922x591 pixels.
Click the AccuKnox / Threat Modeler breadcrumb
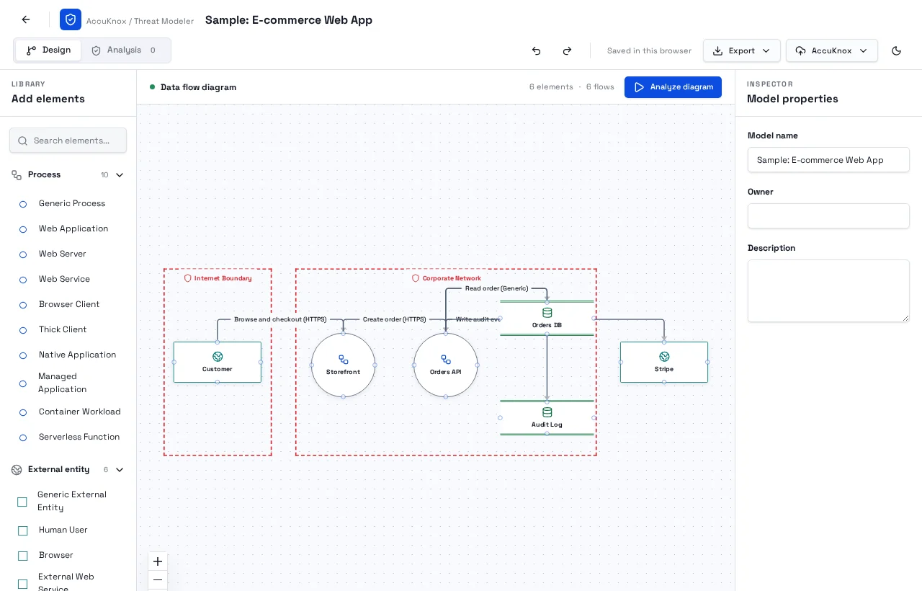(140, 22)
